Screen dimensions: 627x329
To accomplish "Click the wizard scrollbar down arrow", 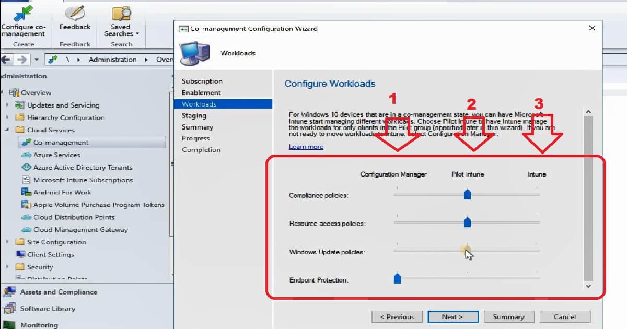I will tap(588, 286).
